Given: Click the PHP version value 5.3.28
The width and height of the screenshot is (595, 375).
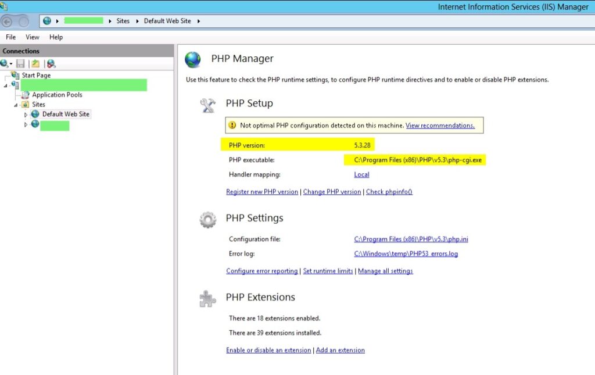Looking at the screenshot, I should pos(363,145).
